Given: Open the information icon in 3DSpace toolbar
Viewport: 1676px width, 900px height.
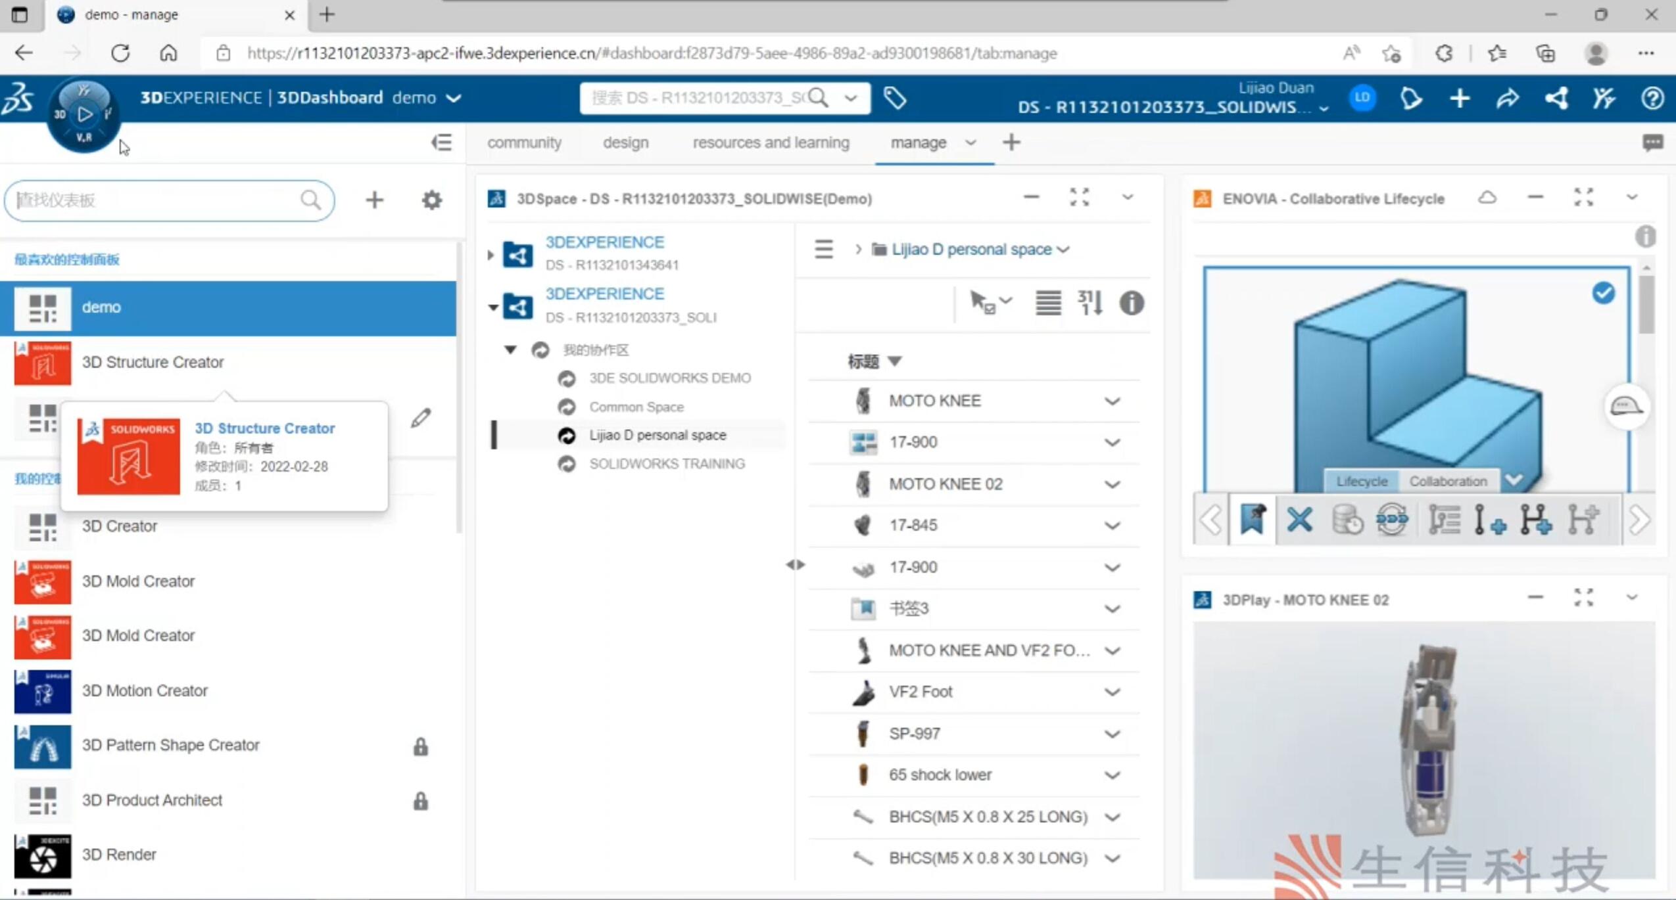Looking at the screenshot, I should tap(1131, 303).
